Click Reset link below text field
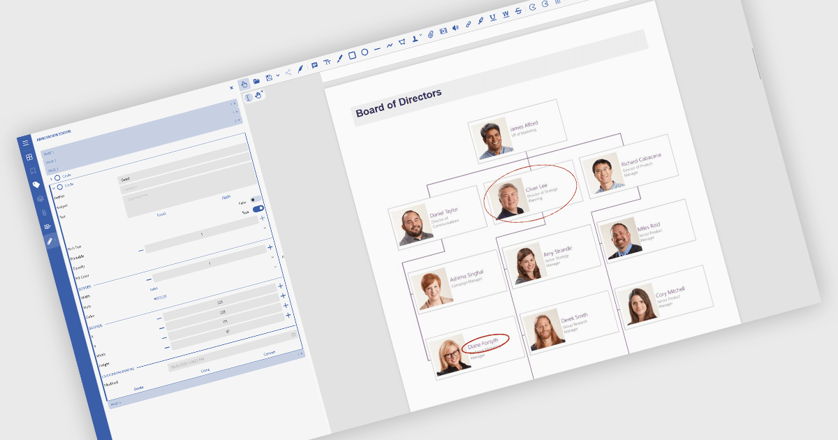This screenshot has width=838, height=440. (x=161, y=214)
